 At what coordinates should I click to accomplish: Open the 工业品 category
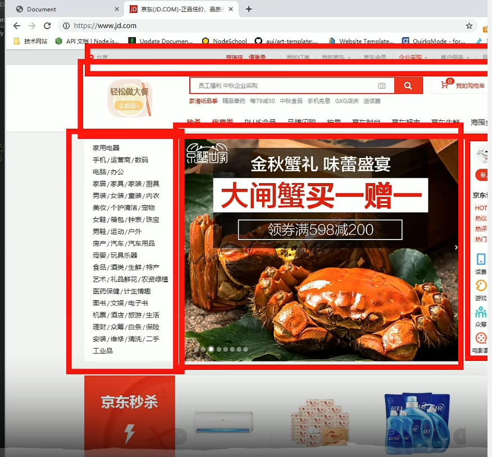103,351
